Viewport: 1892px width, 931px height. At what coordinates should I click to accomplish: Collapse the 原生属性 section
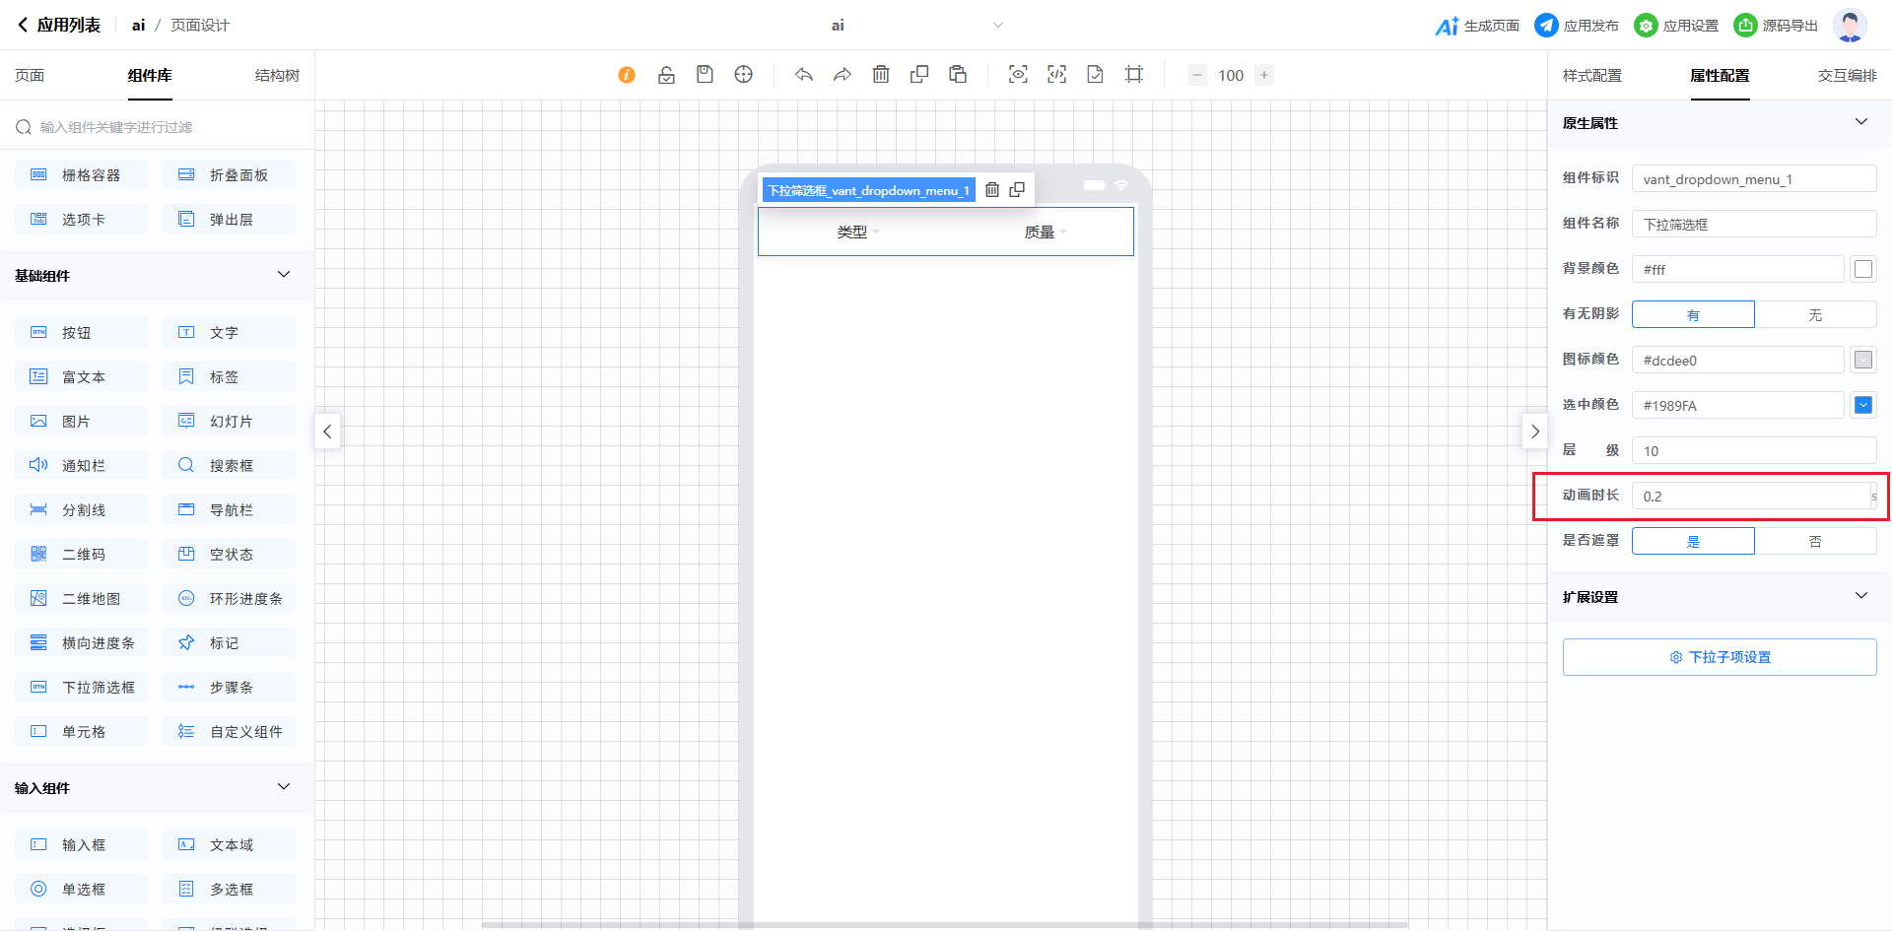click(x=1861, y=122)
